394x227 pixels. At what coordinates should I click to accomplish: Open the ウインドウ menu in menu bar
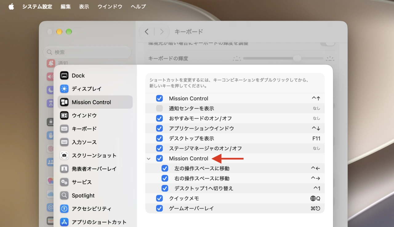[110, 6]
